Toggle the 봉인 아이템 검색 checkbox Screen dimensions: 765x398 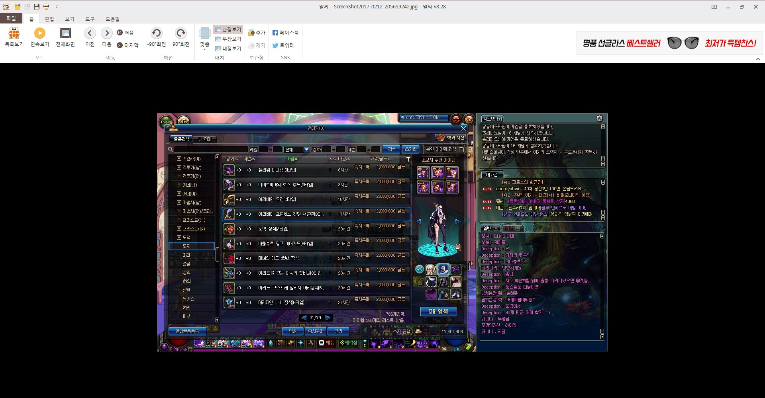pyautogui.click(x=461, y=150)
